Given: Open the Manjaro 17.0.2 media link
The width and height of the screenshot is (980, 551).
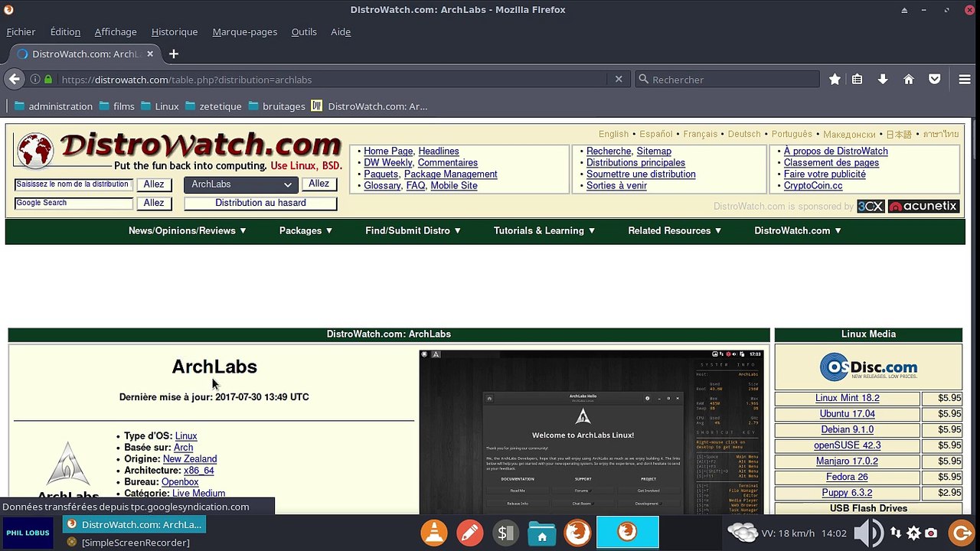Looking at the screenshot, I should click(x=847, y=461).
